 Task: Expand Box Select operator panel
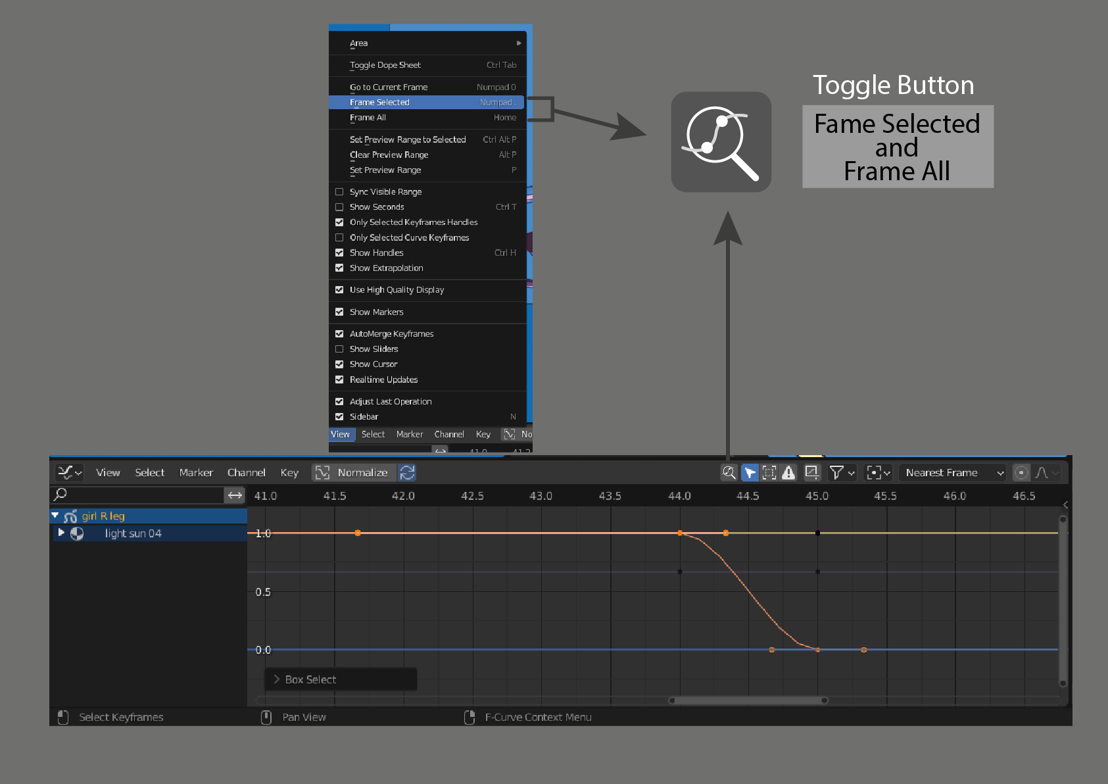[x=341, y=679]
